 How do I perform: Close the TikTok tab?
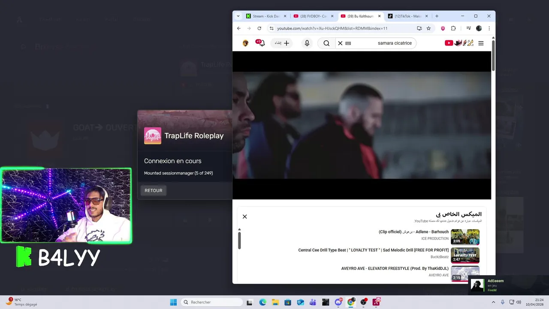pyautogui.click(x=426, y=16)
